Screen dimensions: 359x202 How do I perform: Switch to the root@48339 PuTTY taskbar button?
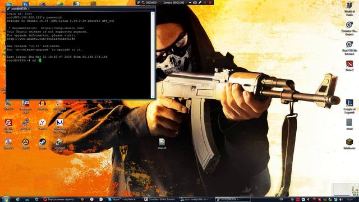click(233, 200)
